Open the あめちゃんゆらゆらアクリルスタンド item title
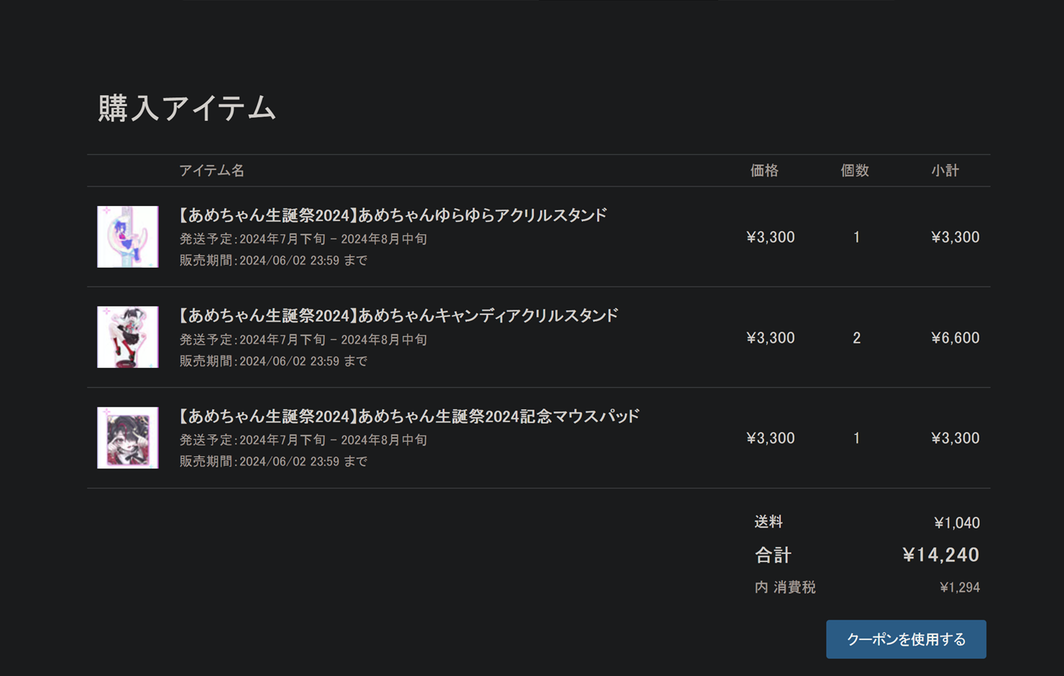Screen dimensions: 1064x676 392,215
